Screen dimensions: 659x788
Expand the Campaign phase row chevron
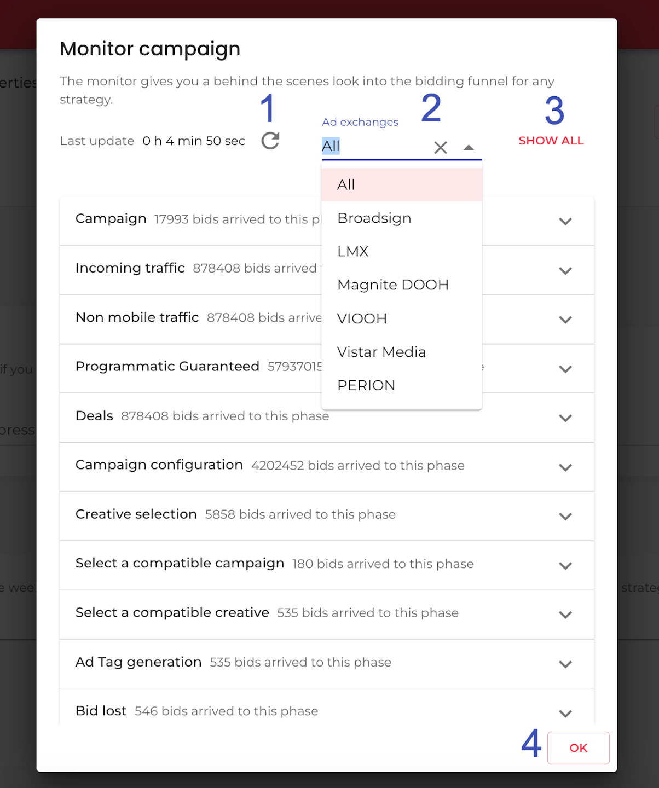point(565,221)
